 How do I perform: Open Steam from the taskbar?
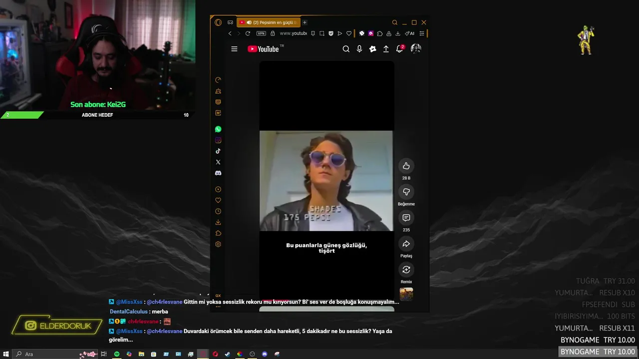point(228,354)
